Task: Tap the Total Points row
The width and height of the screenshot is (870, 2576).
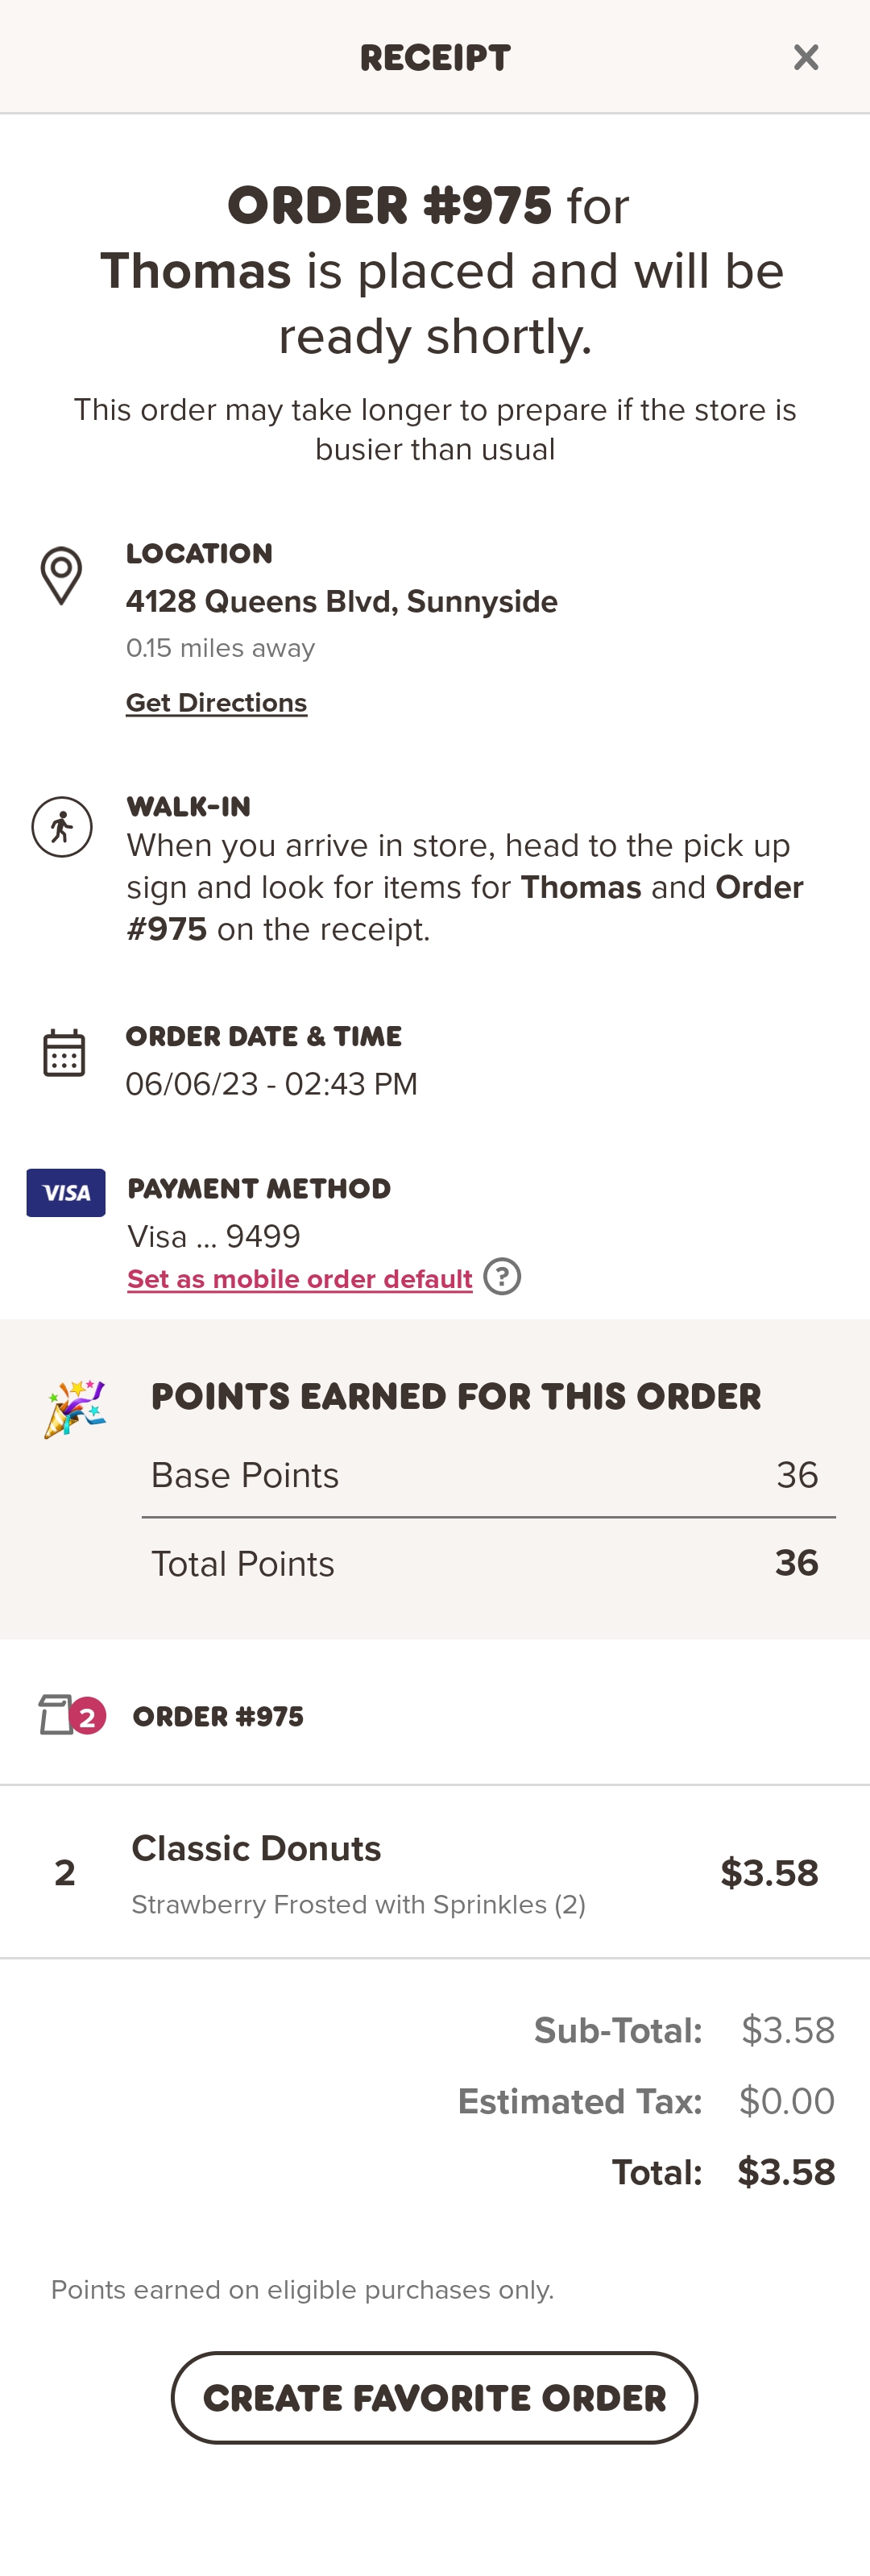Action: click(x=485, y=1563)
